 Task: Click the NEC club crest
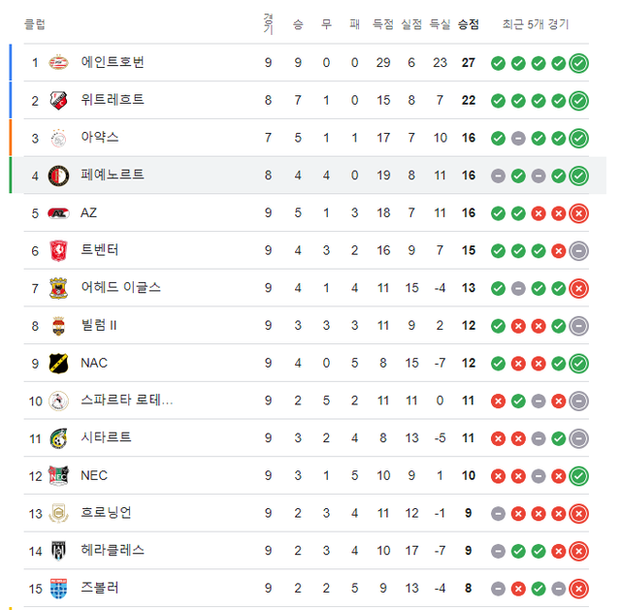coord(58,475)
